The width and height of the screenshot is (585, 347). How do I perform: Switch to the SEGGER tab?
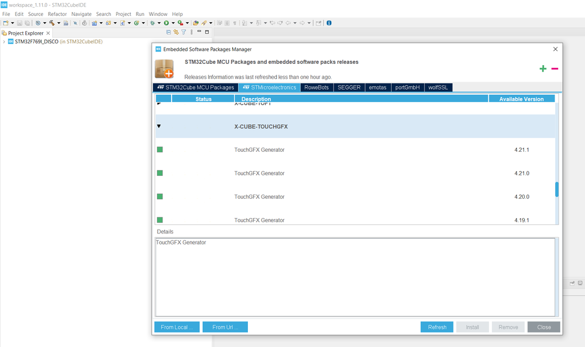[x=349, y=87]
